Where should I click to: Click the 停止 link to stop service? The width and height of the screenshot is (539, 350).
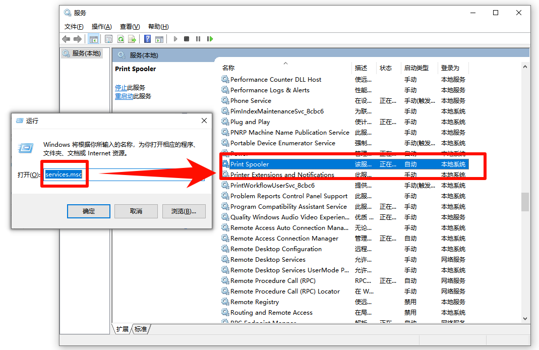[121, 88]
